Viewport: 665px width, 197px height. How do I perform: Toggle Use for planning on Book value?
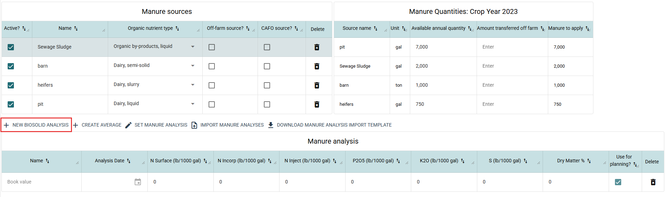click(x=618, y=182)
